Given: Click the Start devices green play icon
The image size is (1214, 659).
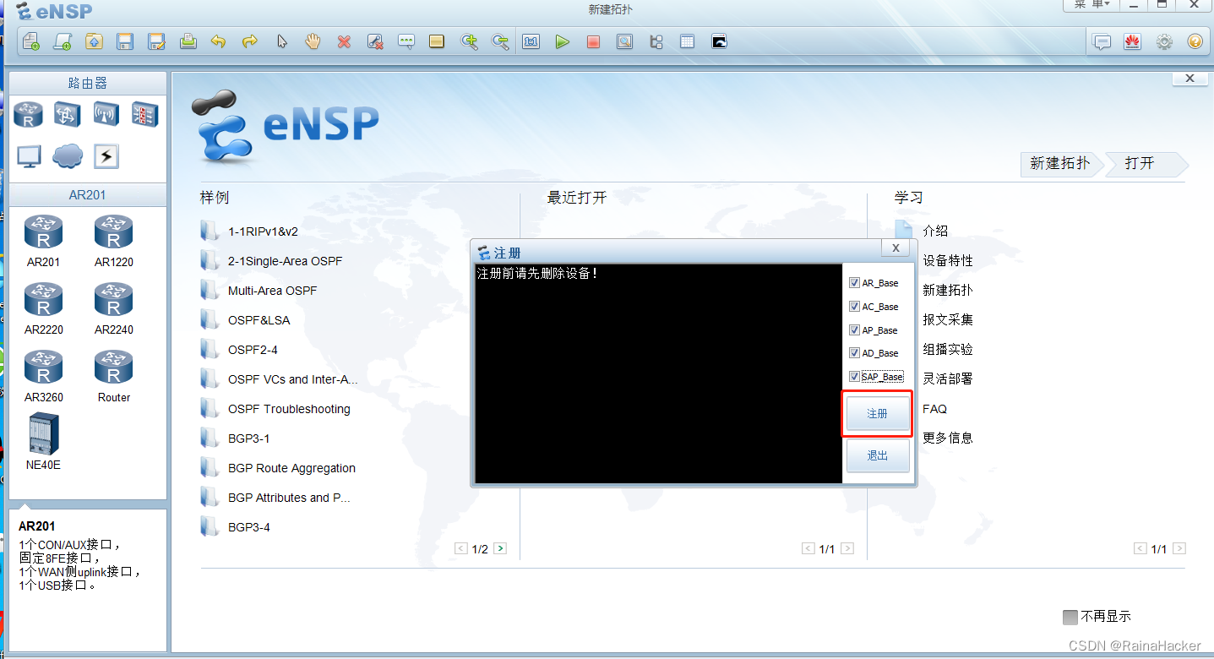Looking at the screenshot, I should pos(562,41).
